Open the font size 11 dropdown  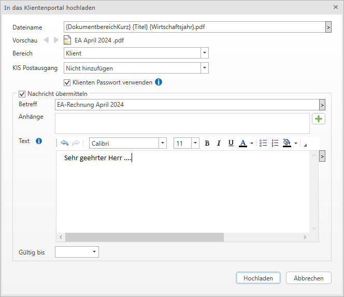pos(195,143)
